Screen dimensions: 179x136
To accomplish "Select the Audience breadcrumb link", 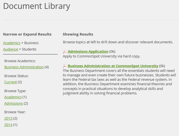I will [x=11, y=49].
